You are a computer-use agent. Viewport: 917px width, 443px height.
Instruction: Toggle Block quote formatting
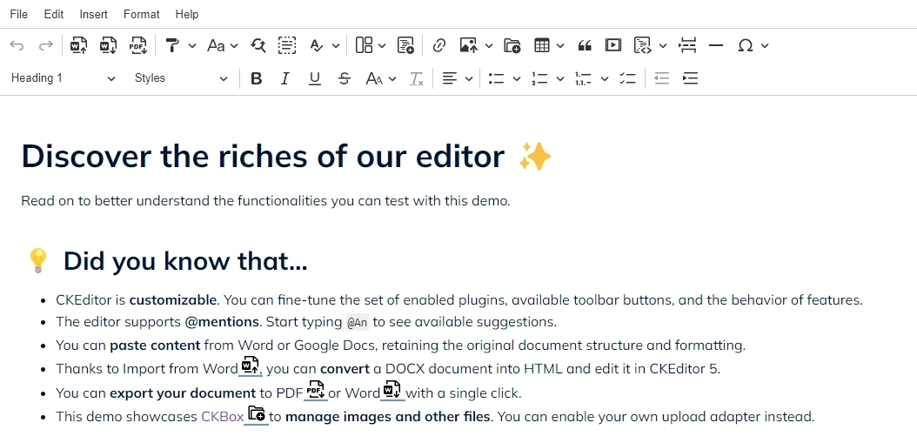pos(585,45)
